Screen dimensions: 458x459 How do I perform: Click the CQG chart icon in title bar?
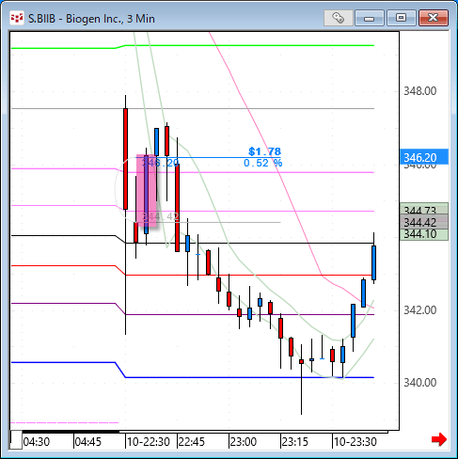pos(17,19)
